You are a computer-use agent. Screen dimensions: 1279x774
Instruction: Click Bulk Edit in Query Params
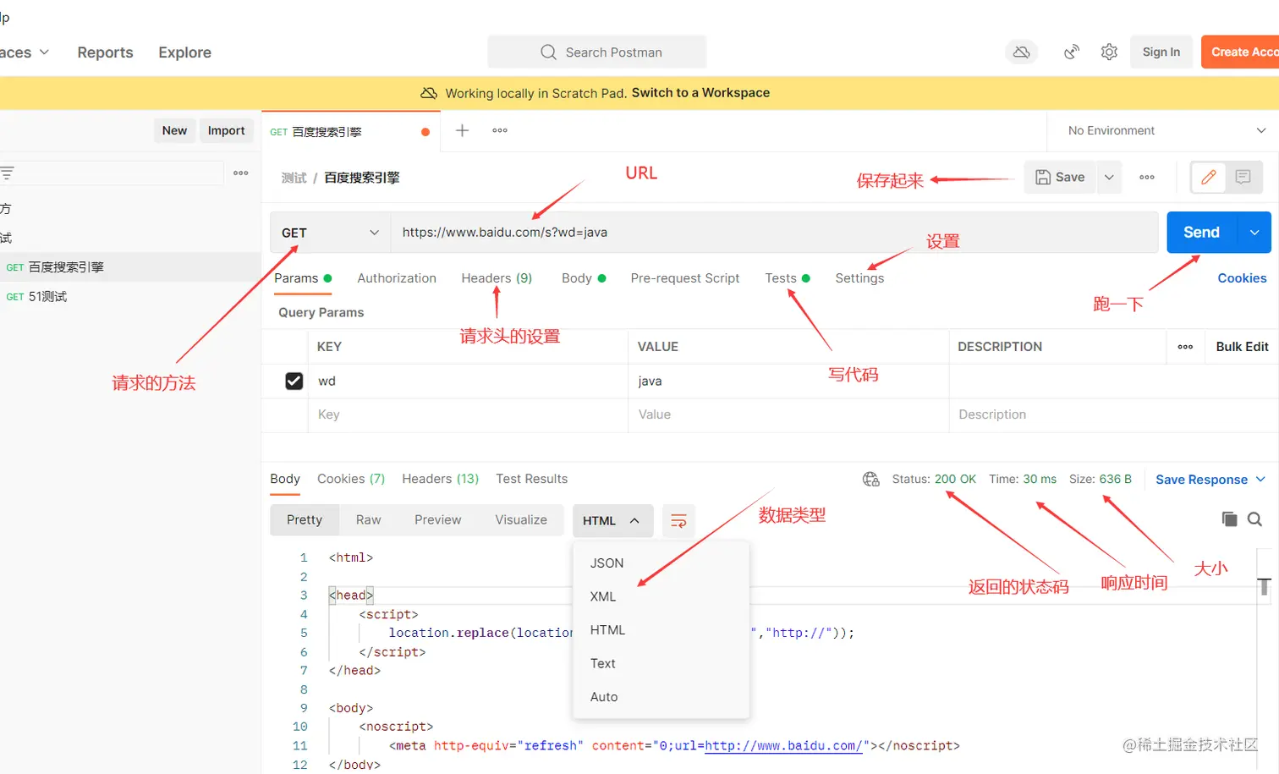coord(1242,347)
